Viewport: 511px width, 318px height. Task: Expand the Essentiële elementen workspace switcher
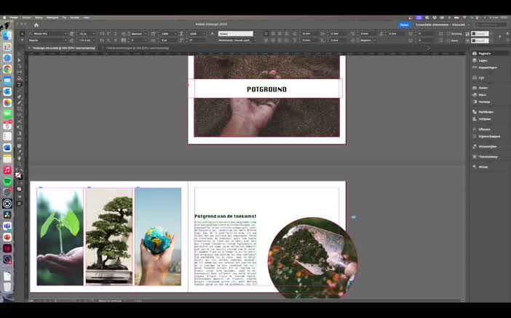point(444,25)
